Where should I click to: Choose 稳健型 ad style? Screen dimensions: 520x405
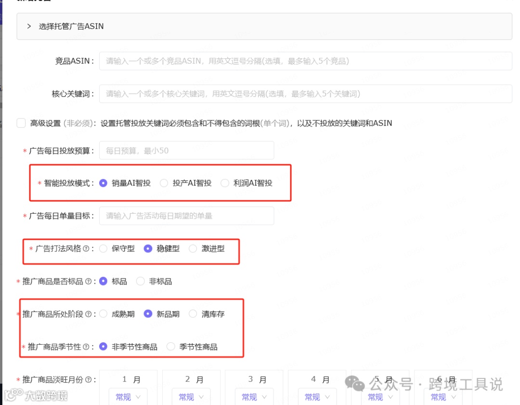click(x=148, y=248)
